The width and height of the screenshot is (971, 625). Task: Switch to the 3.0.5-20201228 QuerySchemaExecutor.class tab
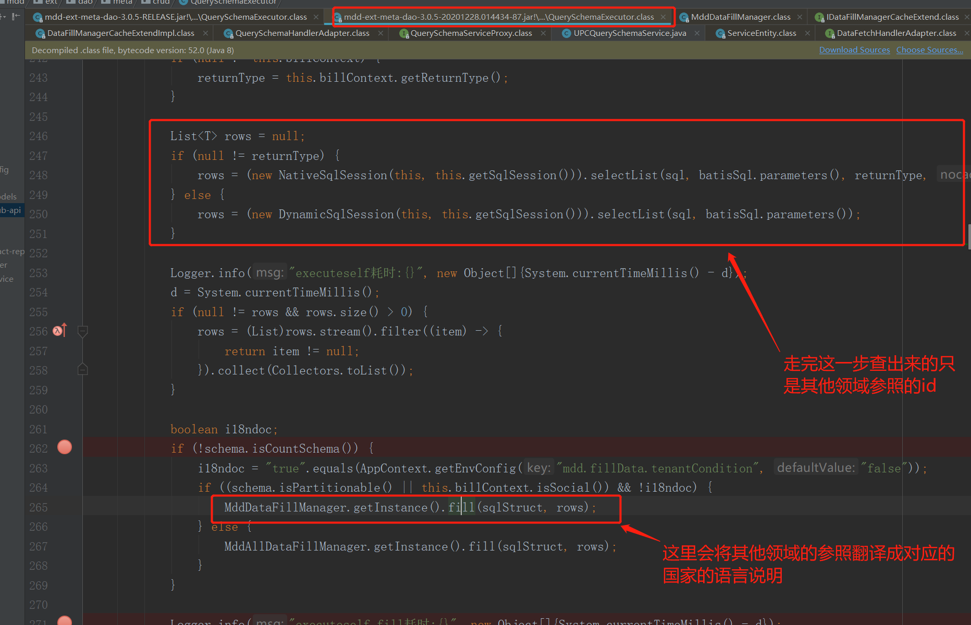pyautogui.click(x=499, y=17)
